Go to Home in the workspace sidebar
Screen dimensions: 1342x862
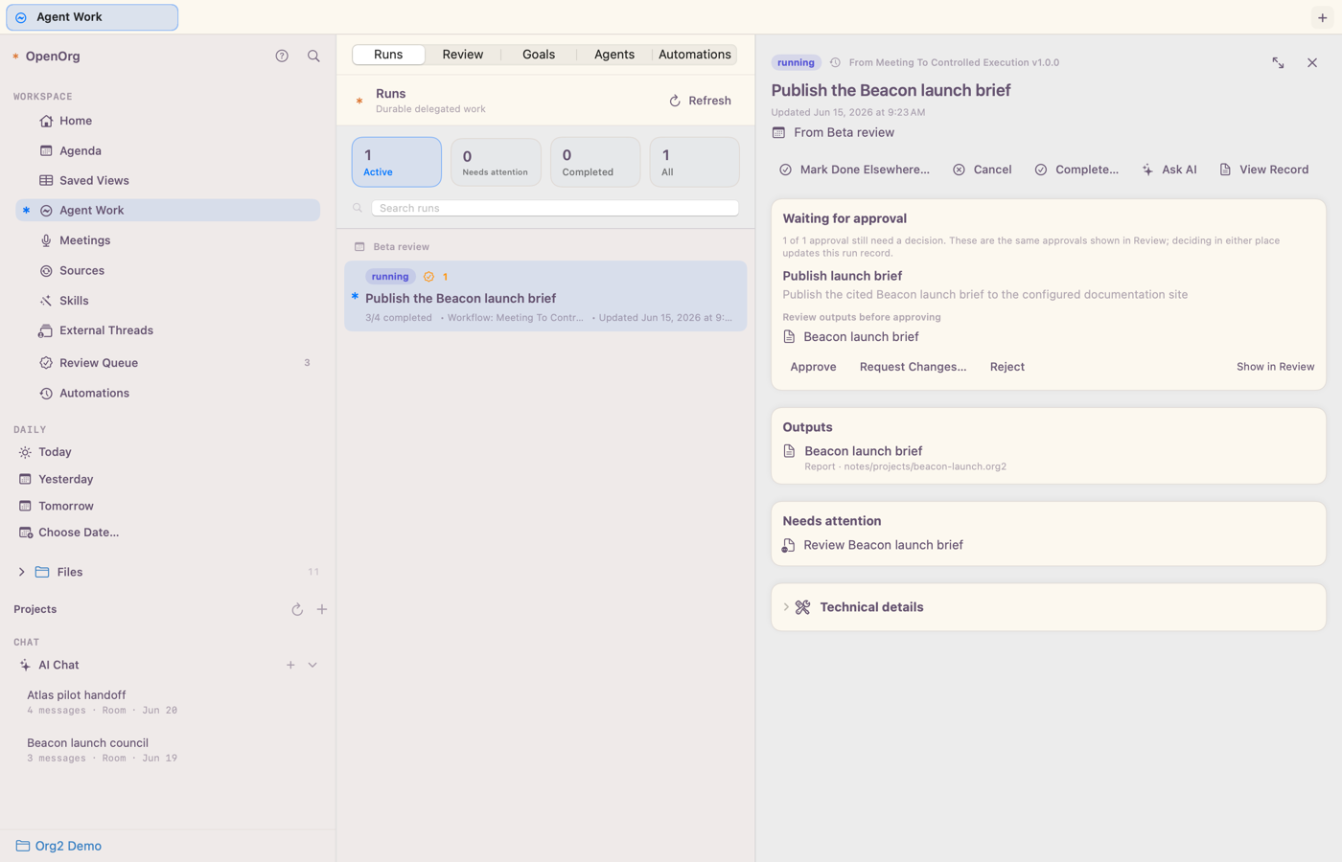pyautogui.click(x=168, y=121)
